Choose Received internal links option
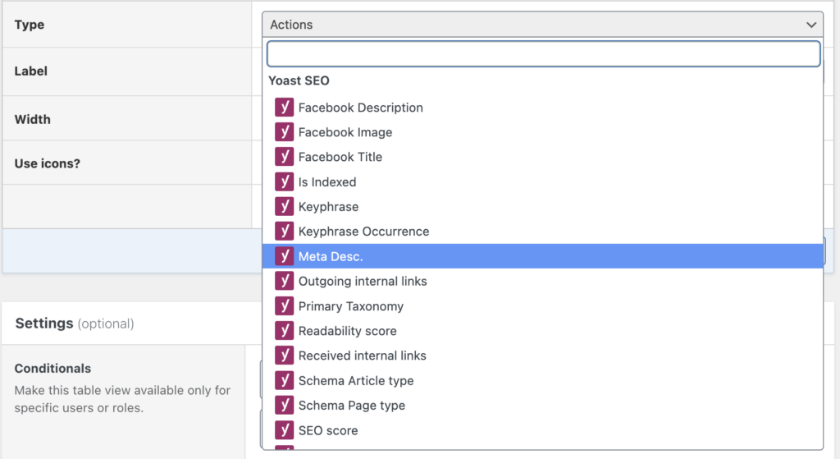Viewport: 840px width, 459px height. click(542, 356)
